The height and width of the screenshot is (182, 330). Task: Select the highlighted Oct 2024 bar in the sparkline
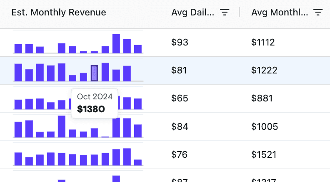coord(95,73)
